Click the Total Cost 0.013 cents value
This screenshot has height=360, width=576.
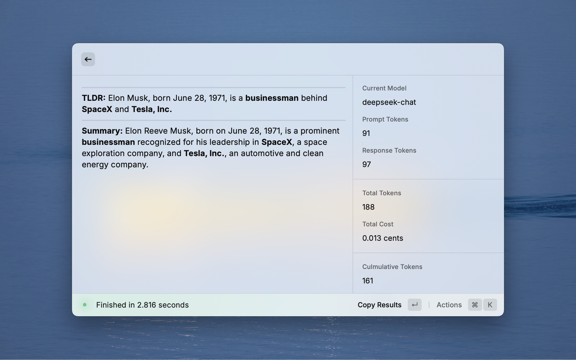tap(382, 238)
